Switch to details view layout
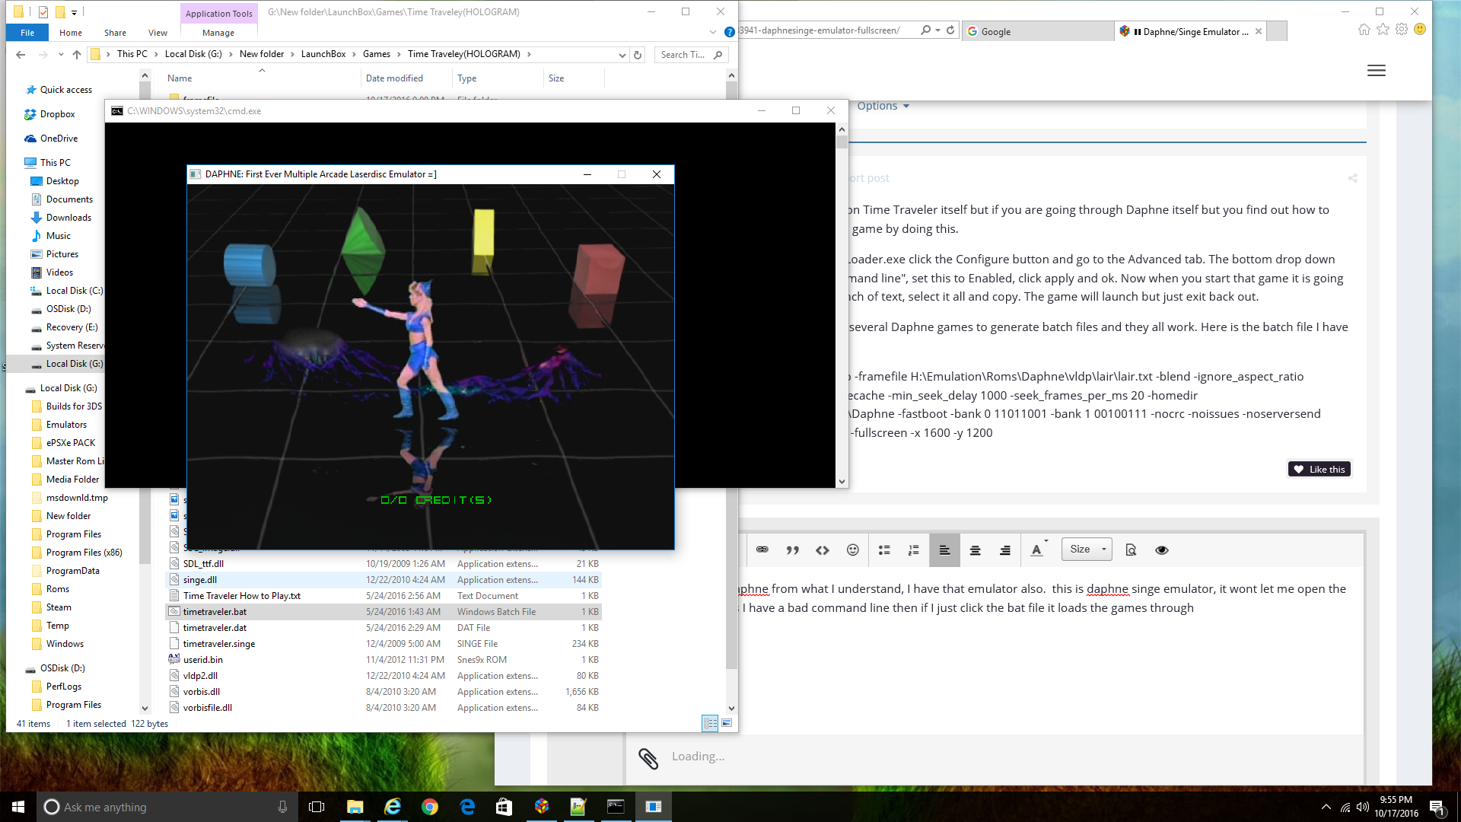Screen dimensions: 1461x822 [x=710, y=723]
